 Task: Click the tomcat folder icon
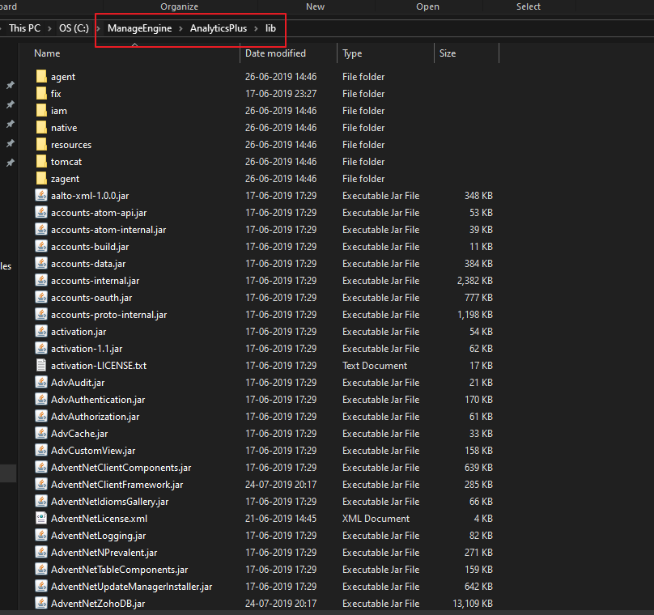41,162
